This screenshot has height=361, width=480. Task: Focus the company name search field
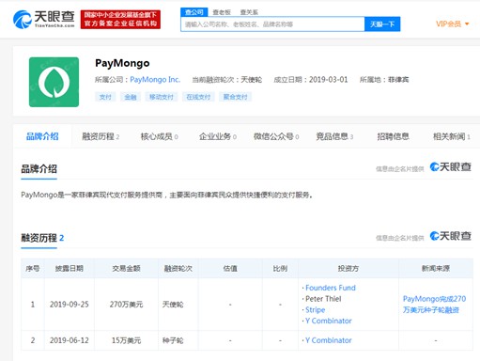272,24
